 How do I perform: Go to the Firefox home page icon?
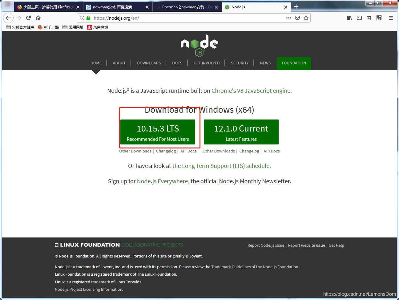pyautogui.click(x=38, y=18)
